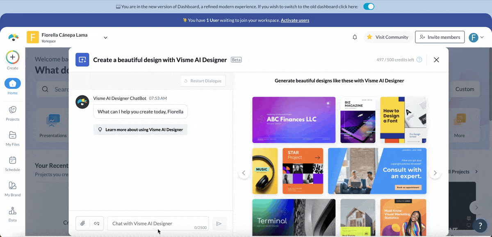Open My Brand in the sidebar
This screenshot has width=492, height=237.
pyautogui.click(x=13, y=189)
